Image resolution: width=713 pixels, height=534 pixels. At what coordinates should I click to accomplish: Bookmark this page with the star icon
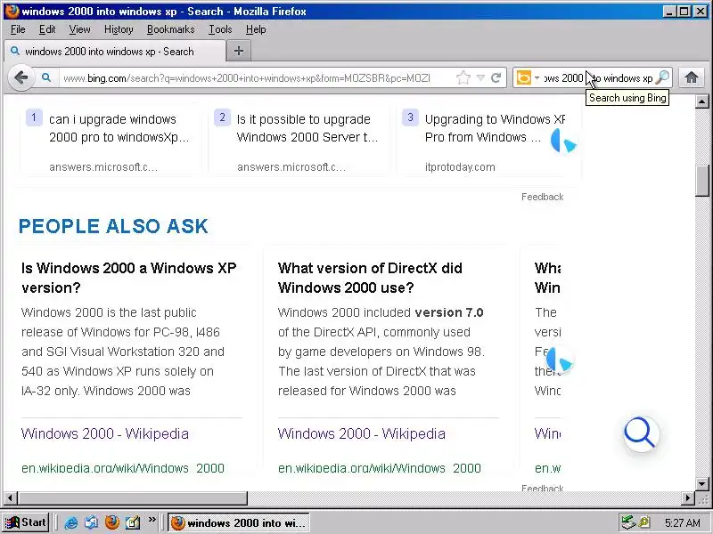(463, 77)
